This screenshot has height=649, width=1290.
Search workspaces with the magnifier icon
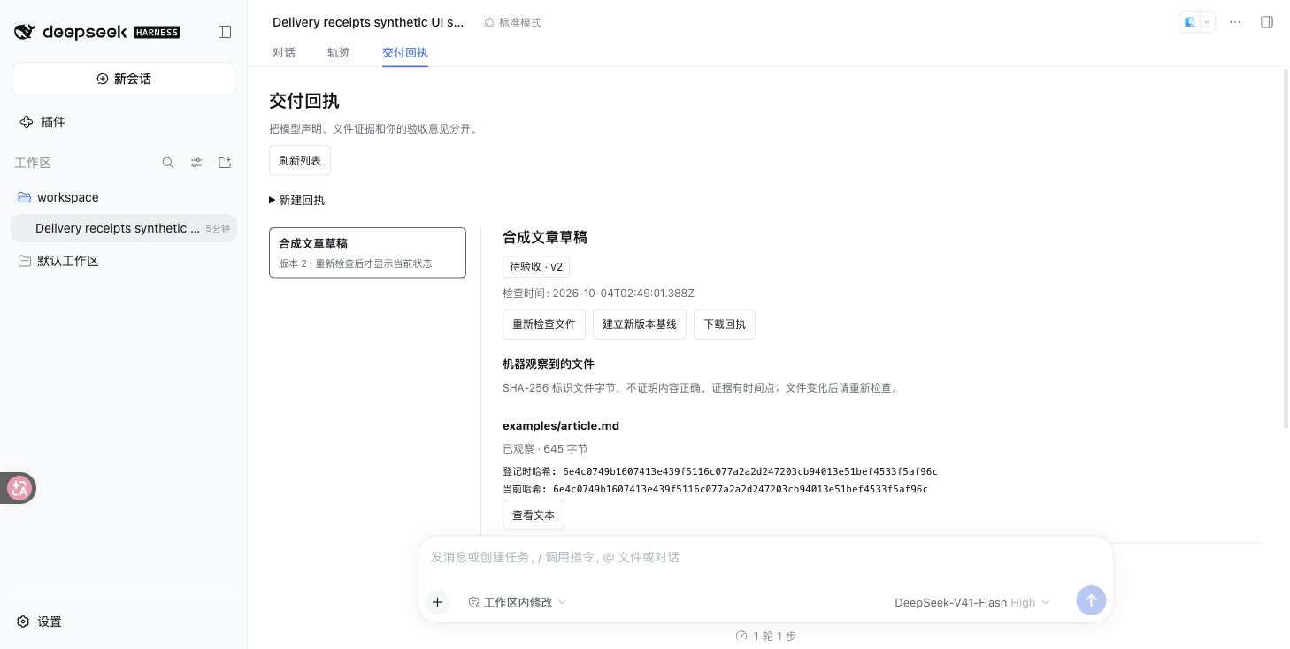pos(168,163)
